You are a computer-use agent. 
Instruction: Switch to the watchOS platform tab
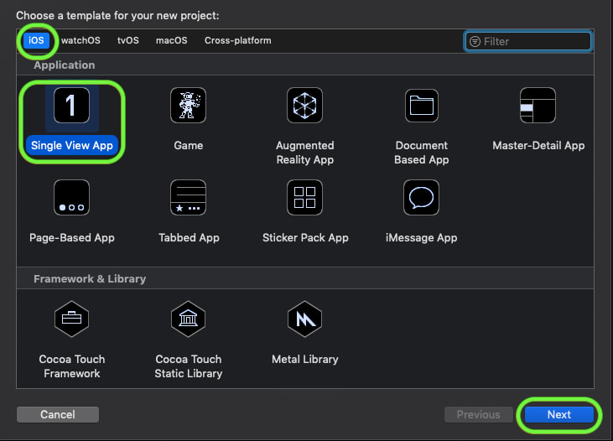tap(81, 40)
